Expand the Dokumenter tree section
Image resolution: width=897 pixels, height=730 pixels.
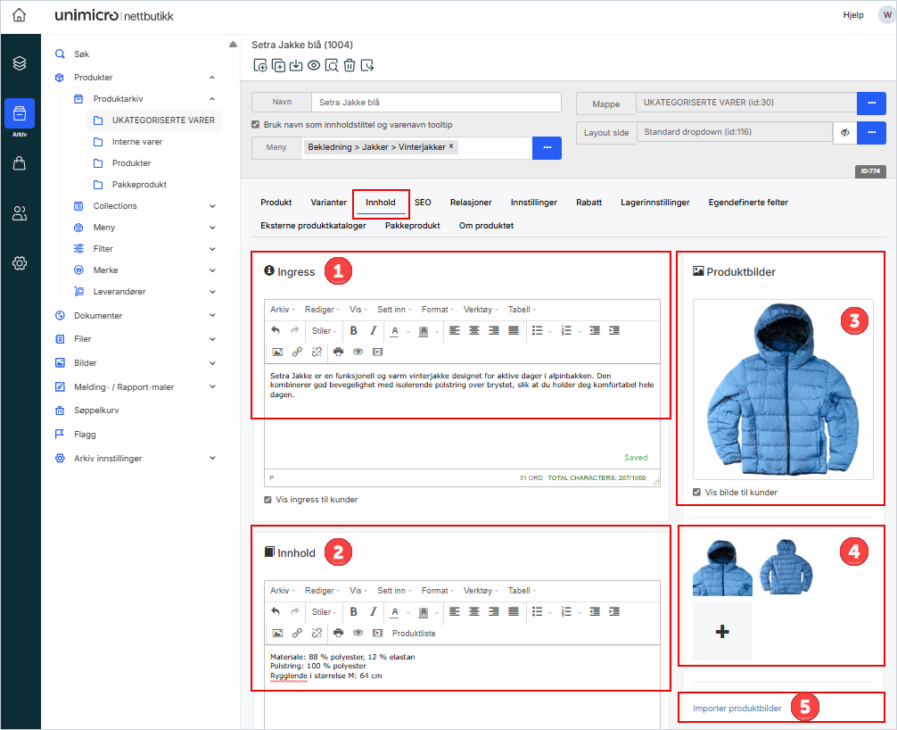point(212,315)
